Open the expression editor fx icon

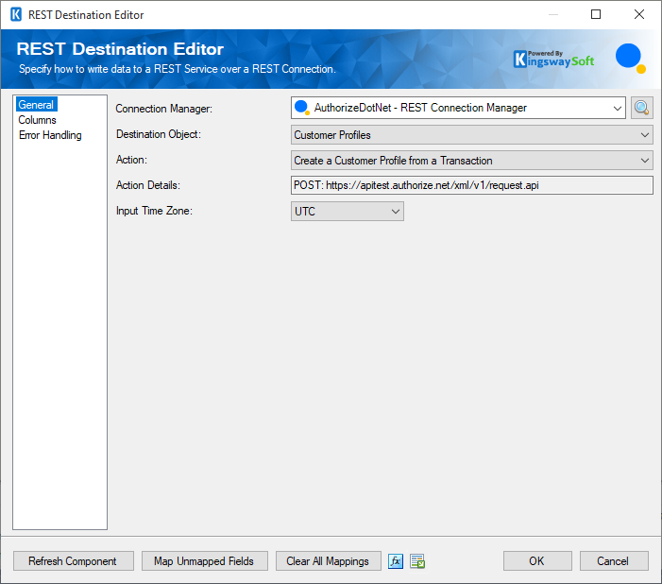395,561
